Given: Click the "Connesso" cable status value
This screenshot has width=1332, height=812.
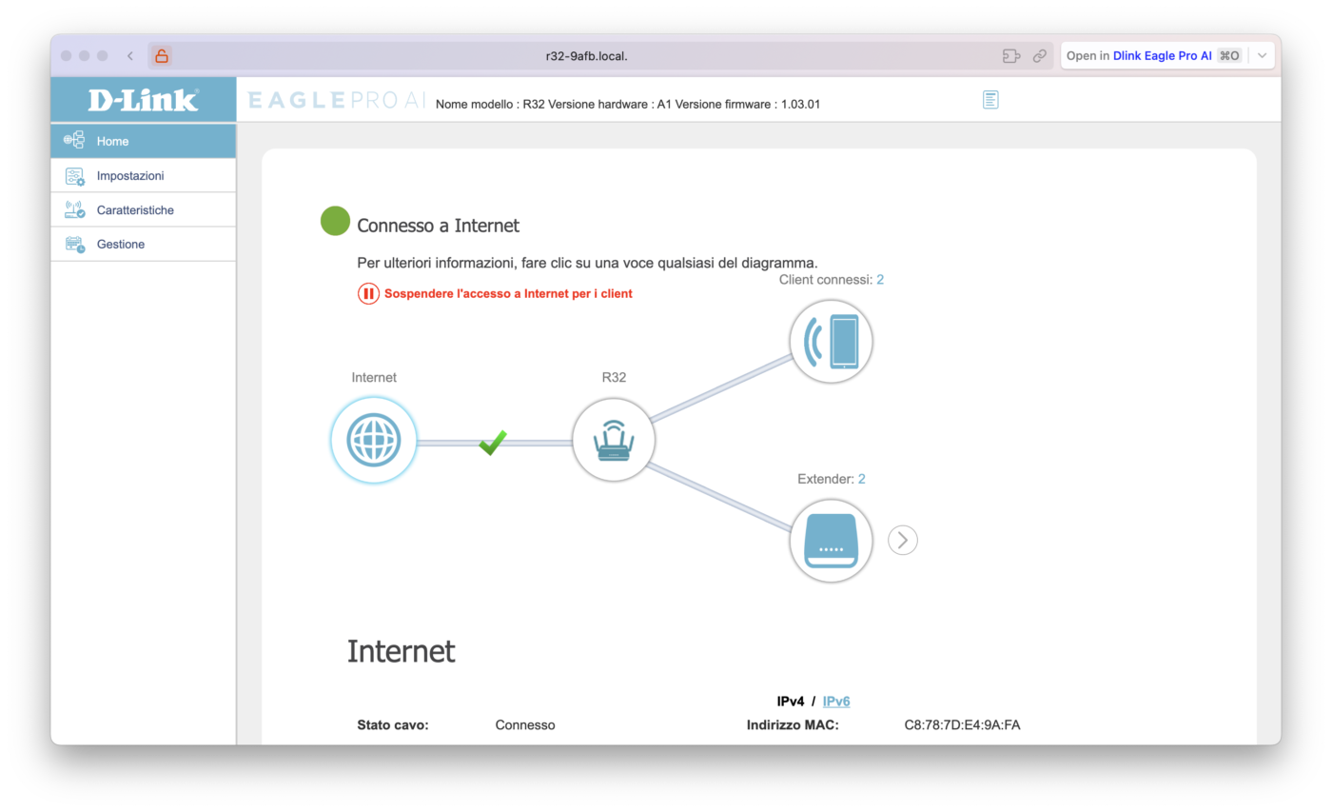Looking at the screenshot, I should pos(525,725).
